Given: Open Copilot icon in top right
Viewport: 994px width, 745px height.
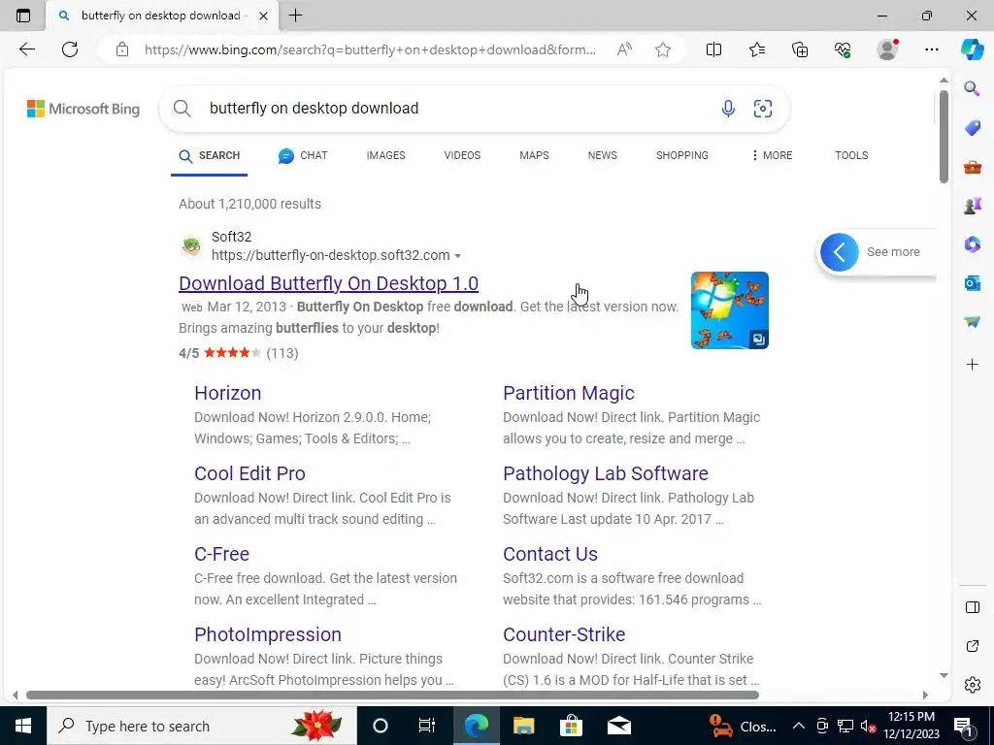Looking at the screenshot, I should pyautogui.click(x=972, y=49).
